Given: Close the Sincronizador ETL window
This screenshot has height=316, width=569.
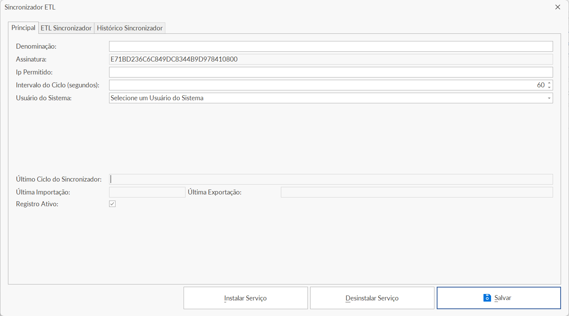Looking at the screenshot, I should 558,7.
